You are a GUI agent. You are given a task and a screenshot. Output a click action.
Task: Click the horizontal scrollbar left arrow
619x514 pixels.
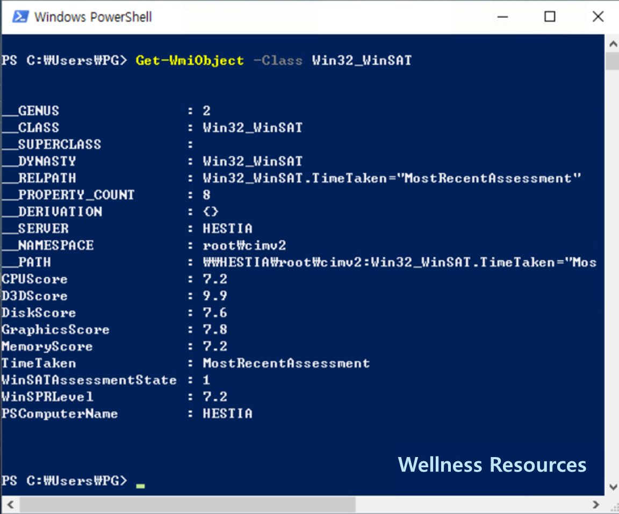[10, 504]
